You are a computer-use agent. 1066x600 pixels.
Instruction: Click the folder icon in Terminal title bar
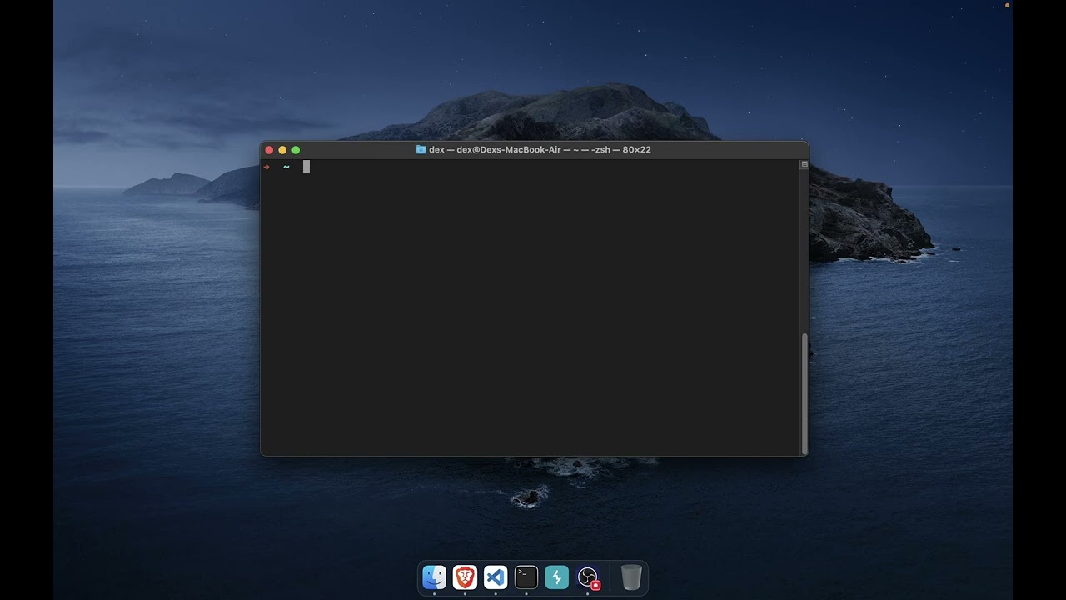pos(421,149)
